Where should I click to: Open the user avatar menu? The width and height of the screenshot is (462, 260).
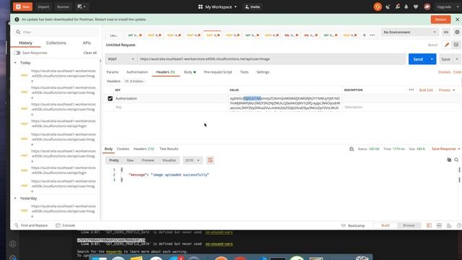[427, 6]
